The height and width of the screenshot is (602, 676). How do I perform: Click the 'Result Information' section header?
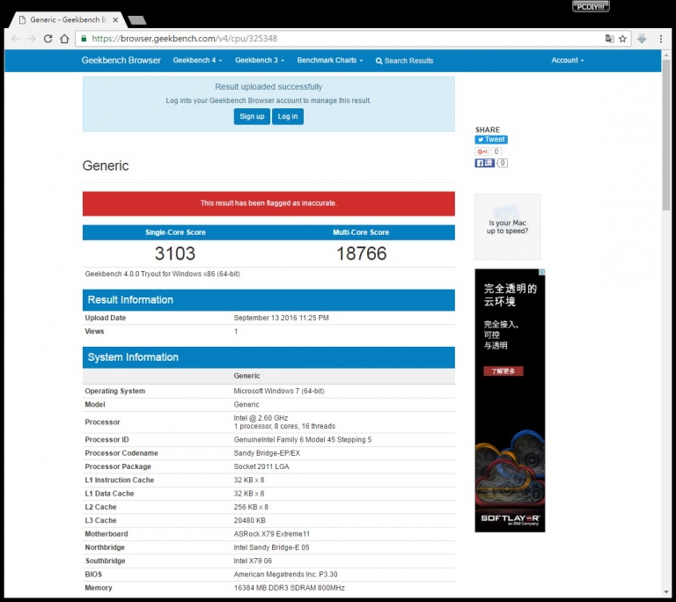pyautogui.click(x=268, y=300)
